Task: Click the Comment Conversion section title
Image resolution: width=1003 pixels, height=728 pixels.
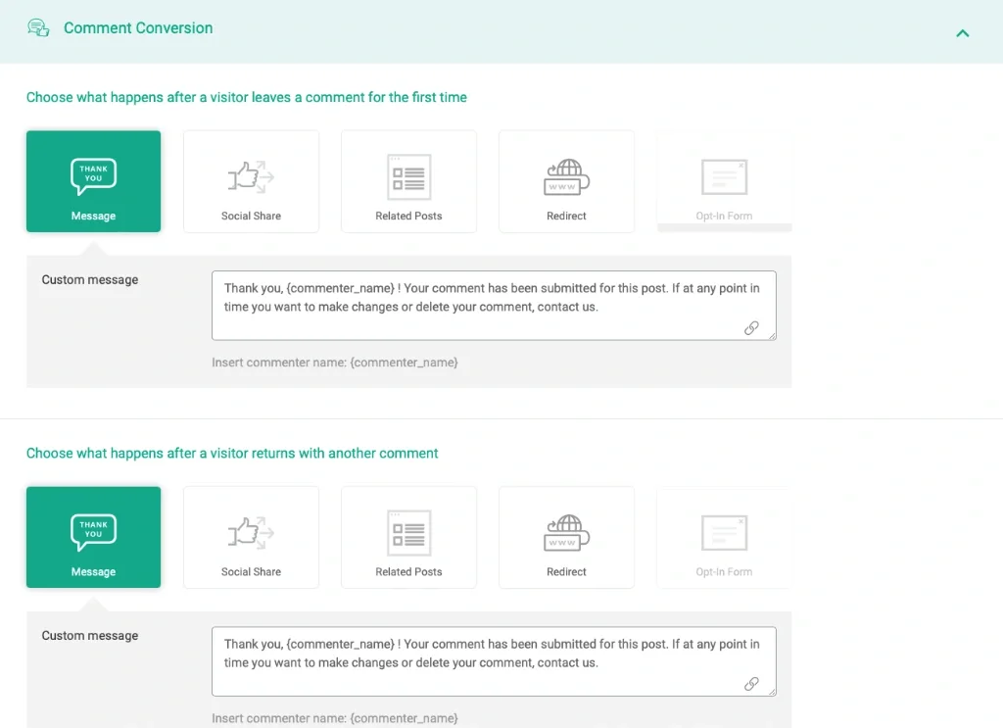Action: tap(138, 28)
